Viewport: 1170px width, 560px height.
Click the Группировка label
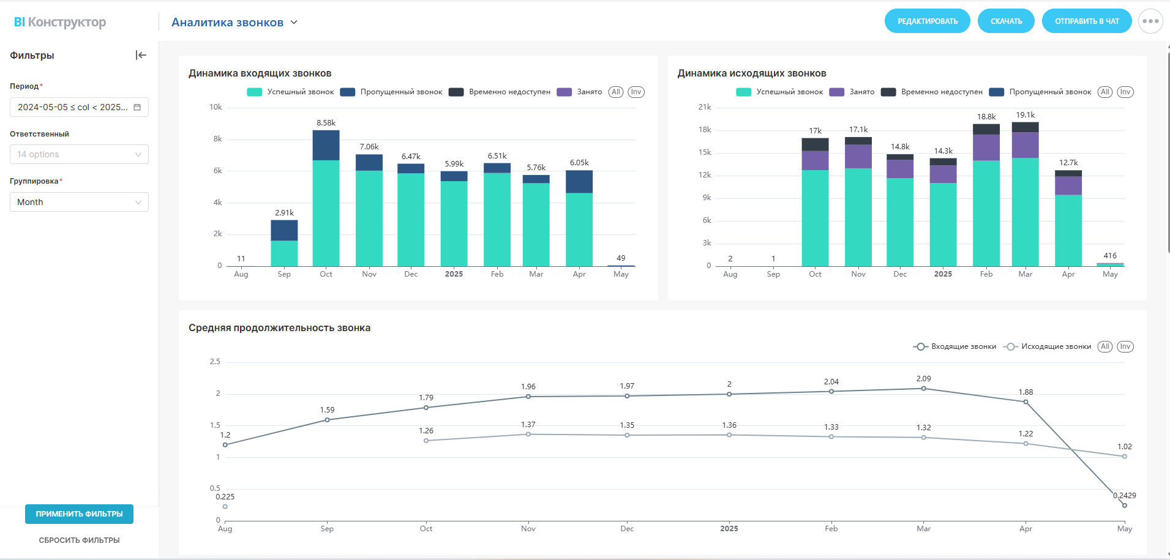[x=34, y=181]
